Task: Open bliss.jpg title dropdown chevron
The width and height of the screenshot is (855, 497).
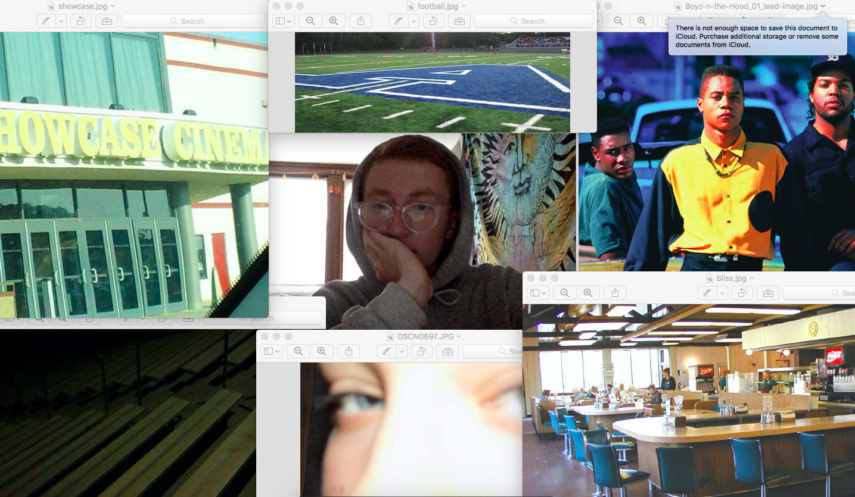Action: point(752,279)
